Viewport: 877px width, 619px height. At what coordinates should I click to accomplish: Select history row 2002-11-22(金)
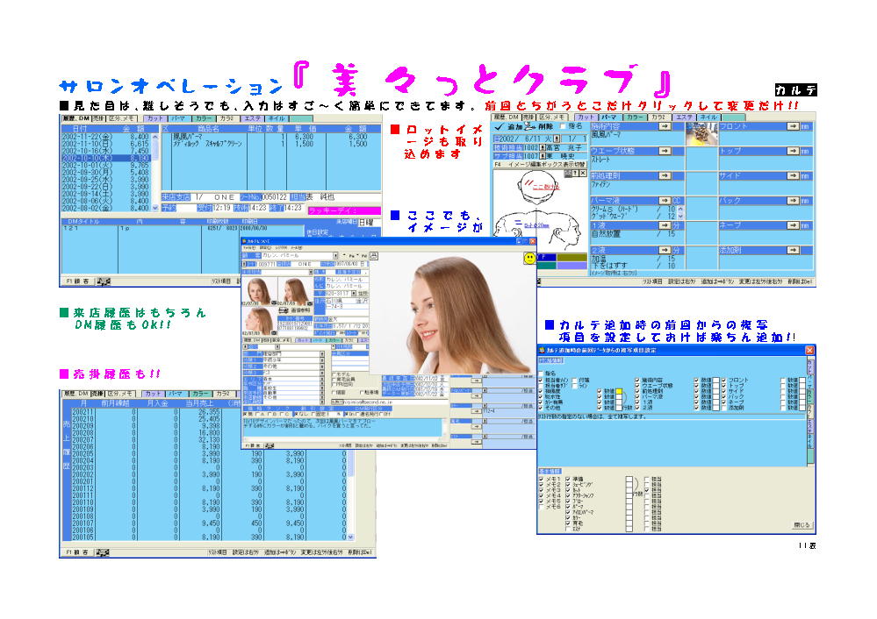coord(105,136)
